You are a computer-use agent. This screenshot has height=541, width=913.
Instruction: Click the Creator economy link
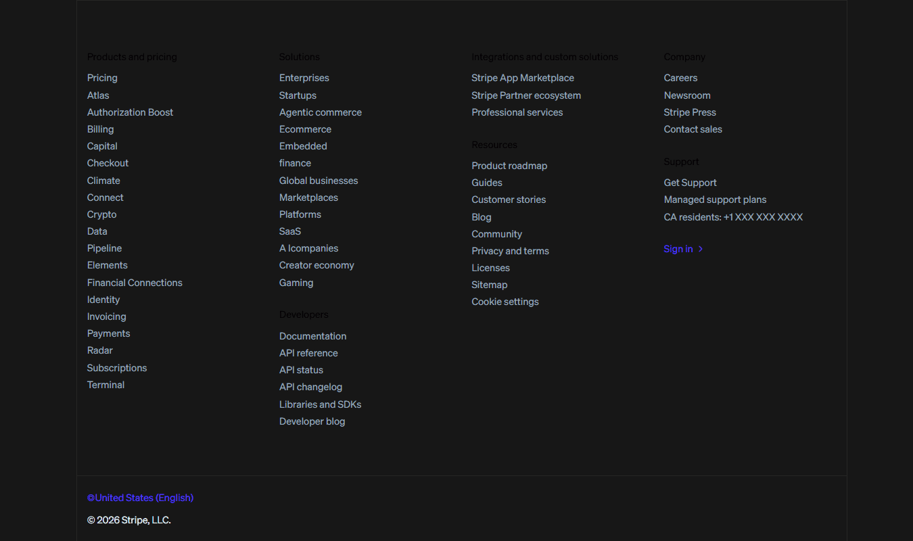point(317,265)
